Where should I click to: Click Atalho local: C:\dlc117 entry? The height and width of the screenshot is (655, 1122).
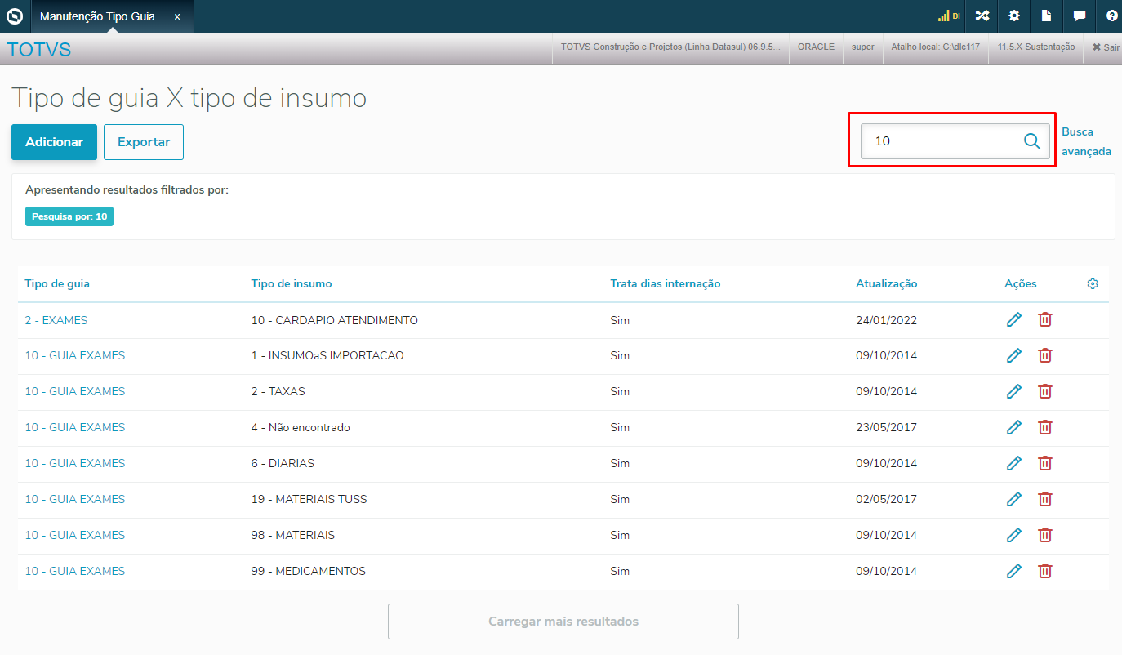click(x=936, y=47)
